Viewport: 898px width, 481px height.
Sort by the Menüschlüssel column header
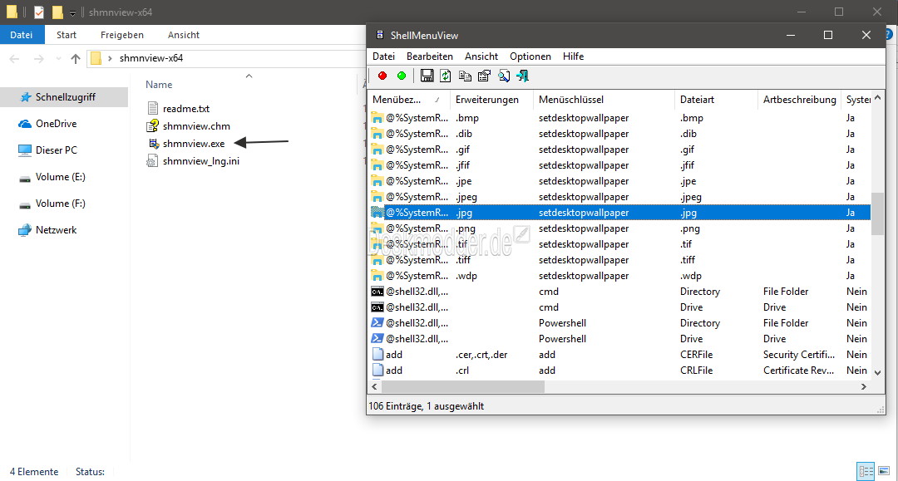click(x=604, y=100)
